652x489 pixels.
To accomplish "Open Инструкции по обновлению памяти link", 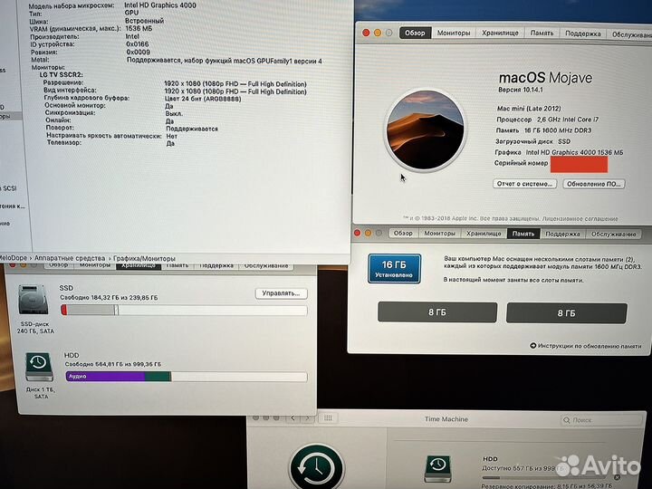I will pyautogui.click(x=590, y=346).
